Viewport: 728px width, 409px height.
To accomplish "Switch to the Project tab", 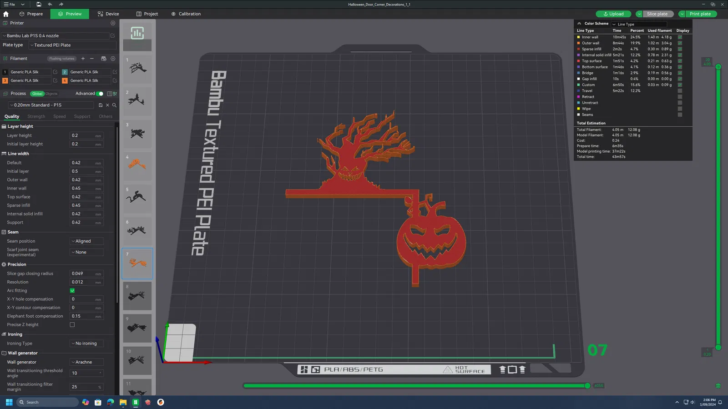I will tap(147, 14).
